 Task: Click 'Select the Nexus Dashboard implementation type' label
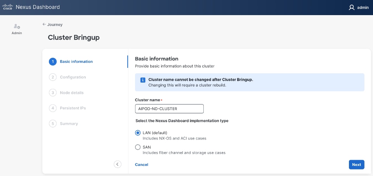[182, 121]
